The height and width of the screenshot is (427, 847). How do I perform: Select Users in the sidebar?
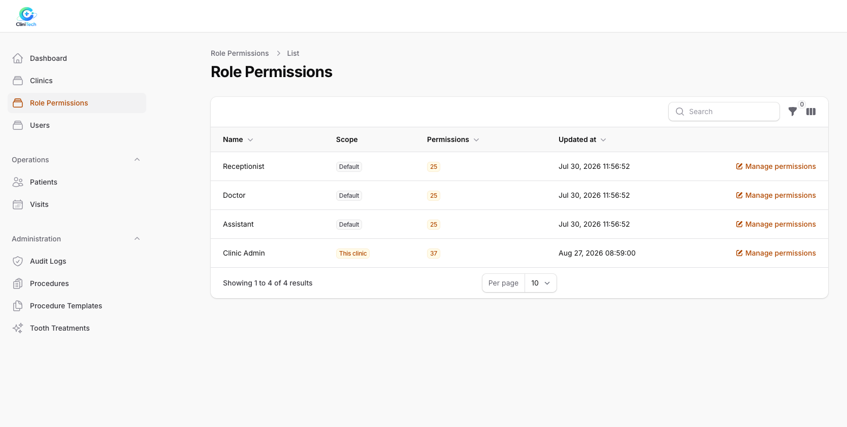(77, 125)
